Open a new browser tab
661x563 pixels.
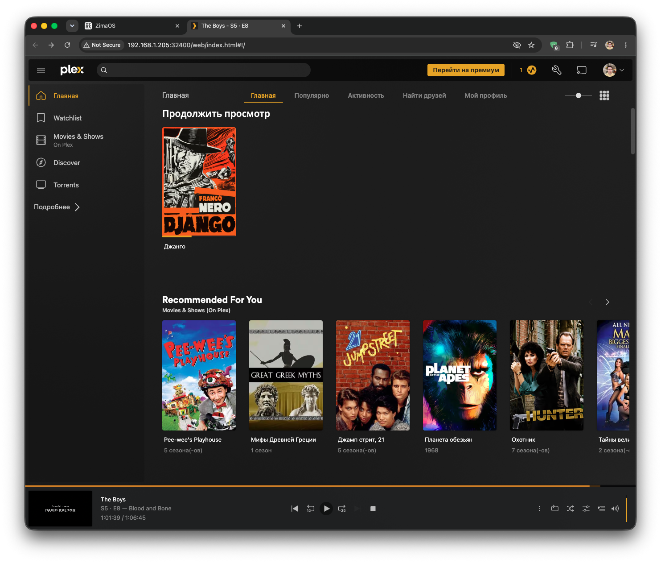point(300,26)
